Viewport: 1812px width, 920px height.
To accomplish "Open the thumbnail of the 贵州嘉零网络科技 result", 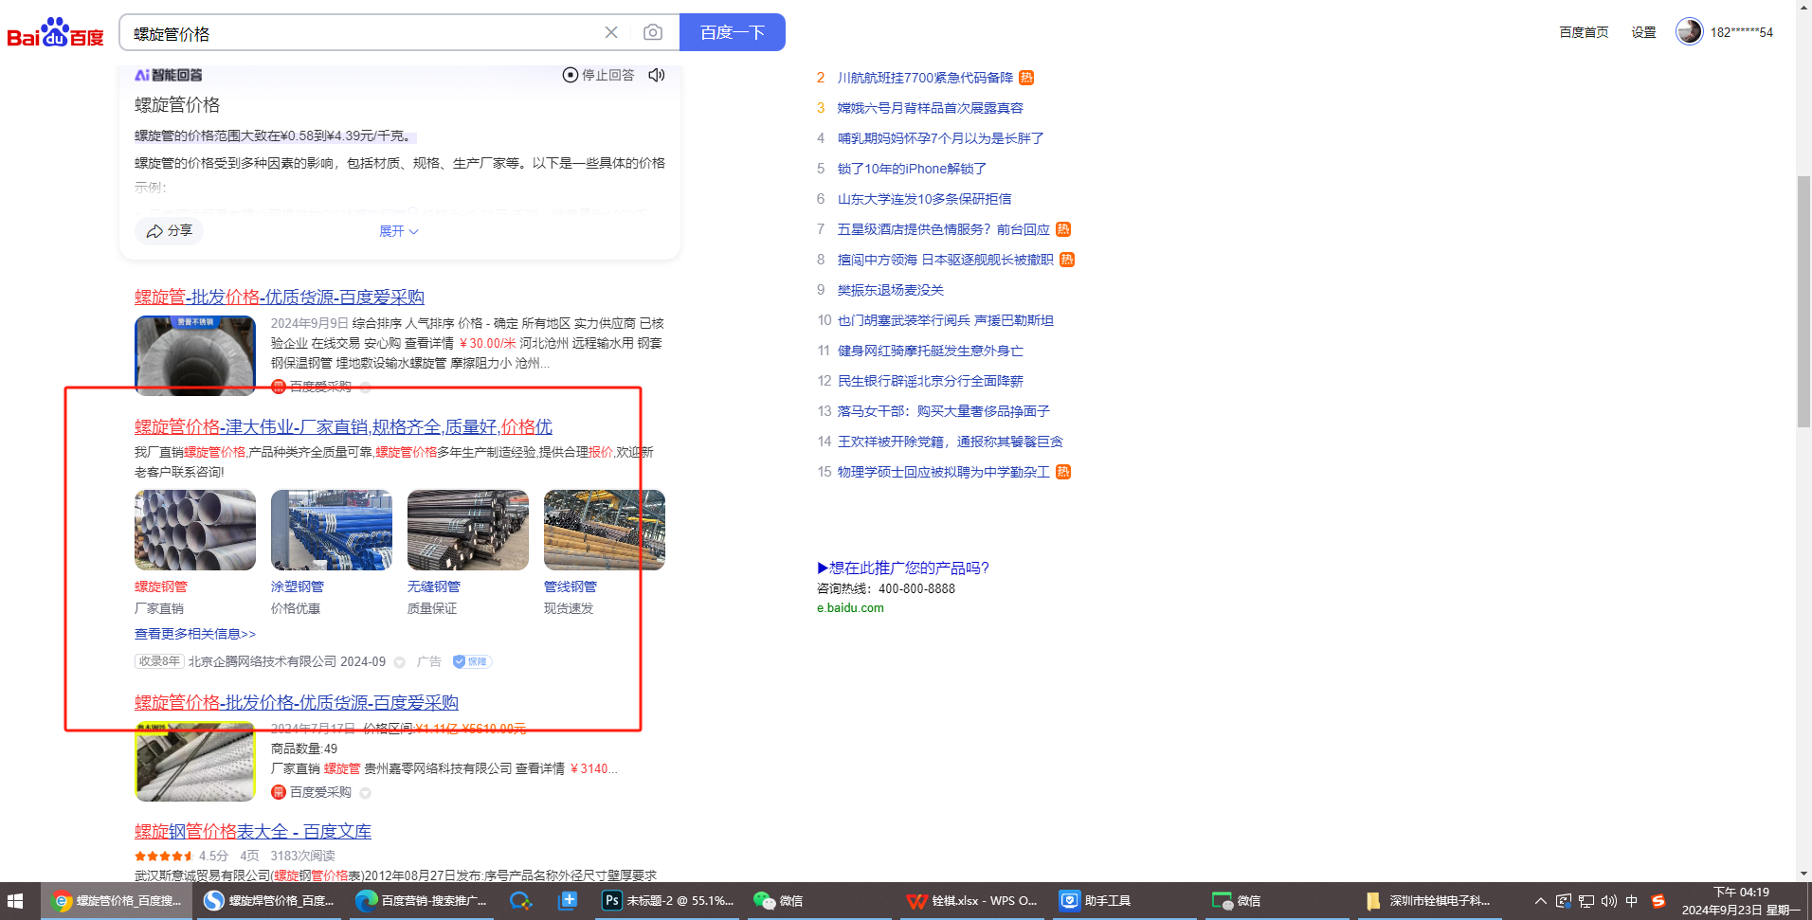I will pos(195,762).
